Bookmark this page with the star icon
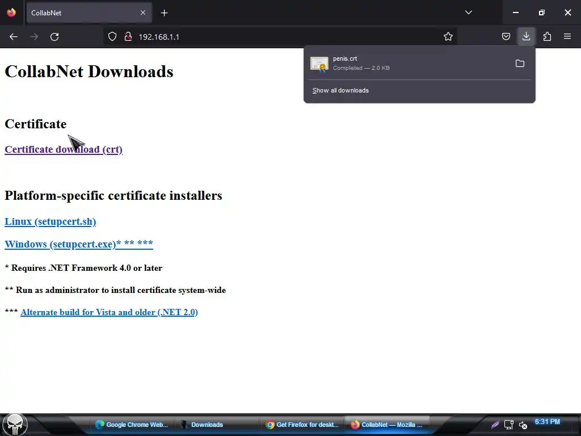 click(448, 37)
